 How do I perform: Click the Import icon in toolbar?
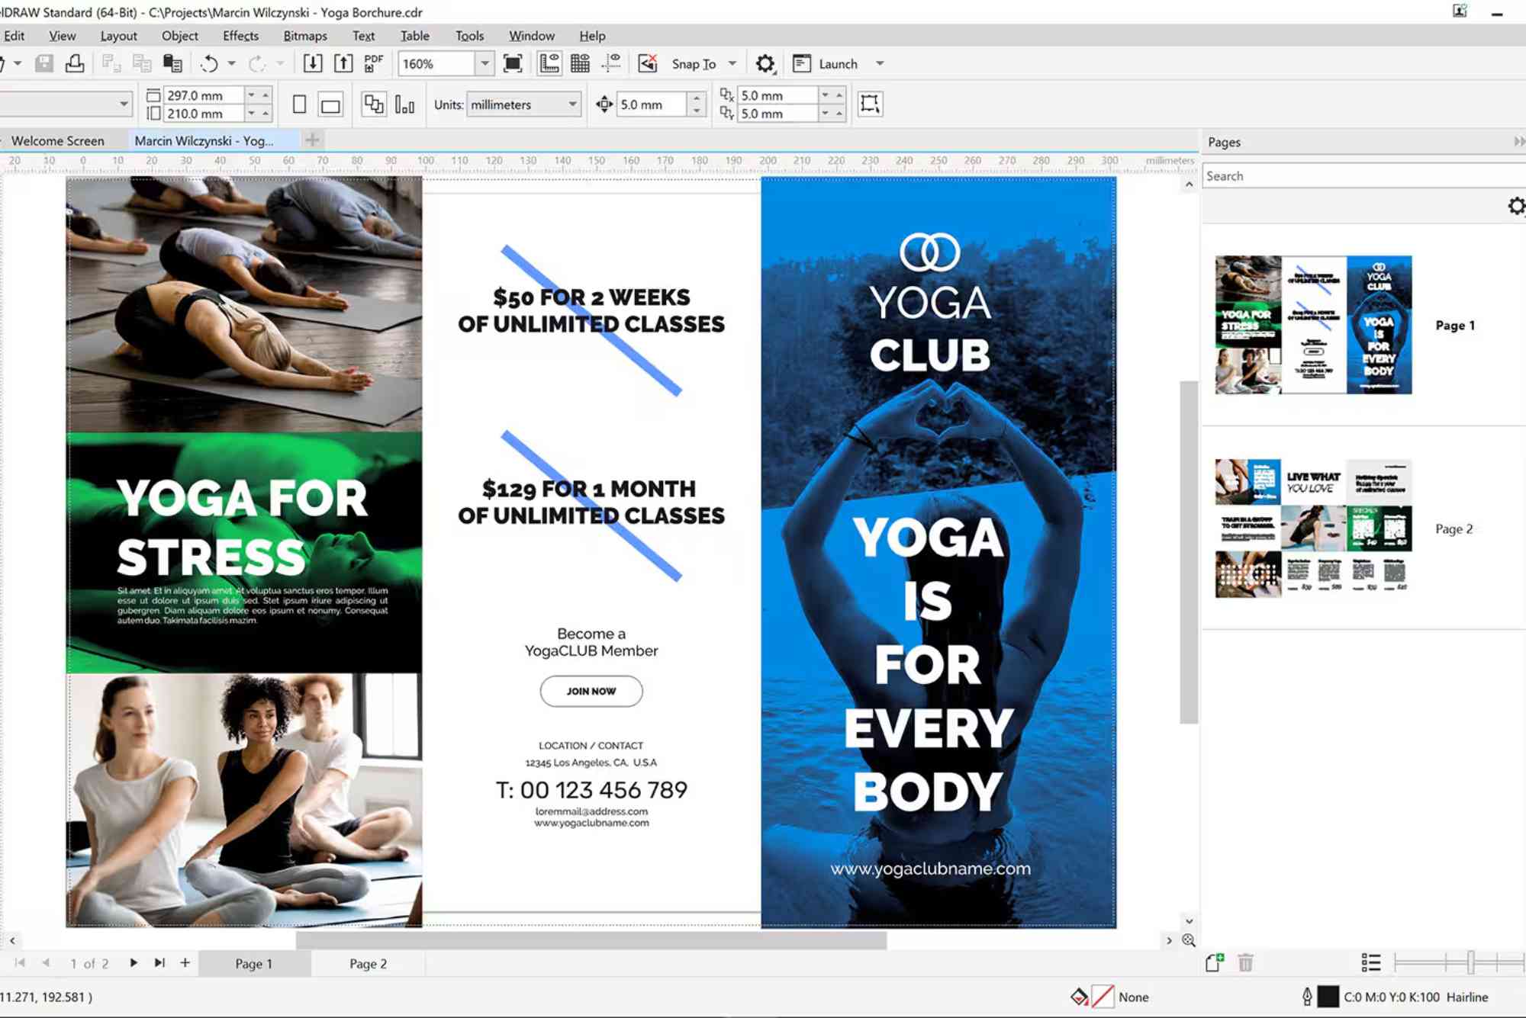pos(313,64)
